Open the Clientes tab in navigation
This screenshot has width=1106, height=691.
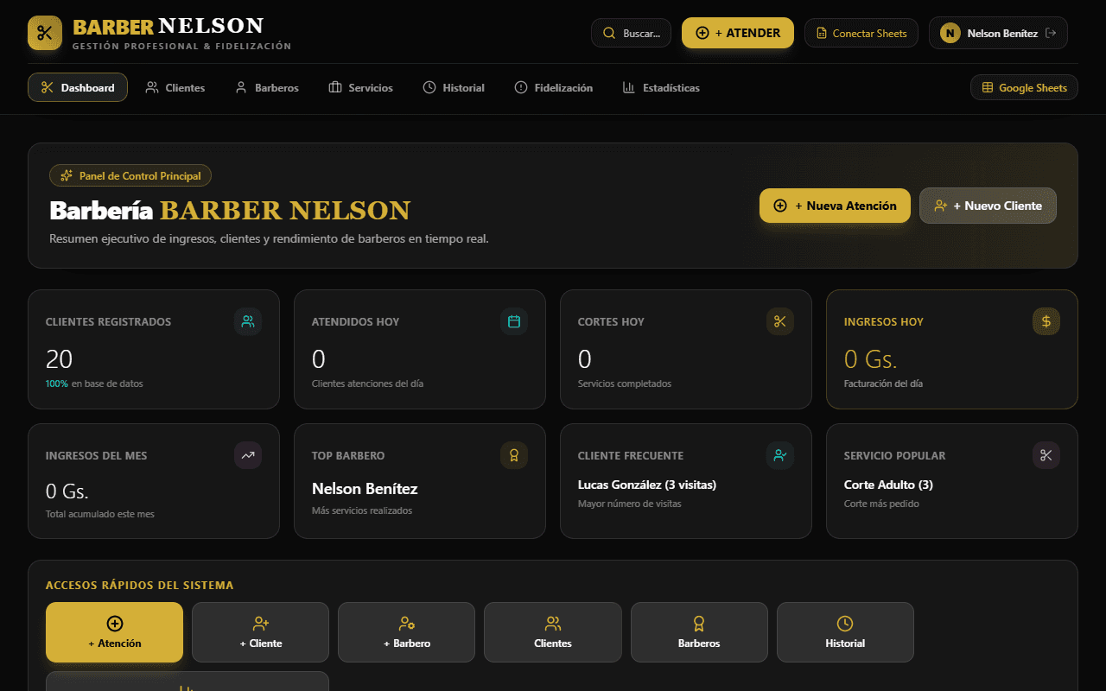coord(175,87)
